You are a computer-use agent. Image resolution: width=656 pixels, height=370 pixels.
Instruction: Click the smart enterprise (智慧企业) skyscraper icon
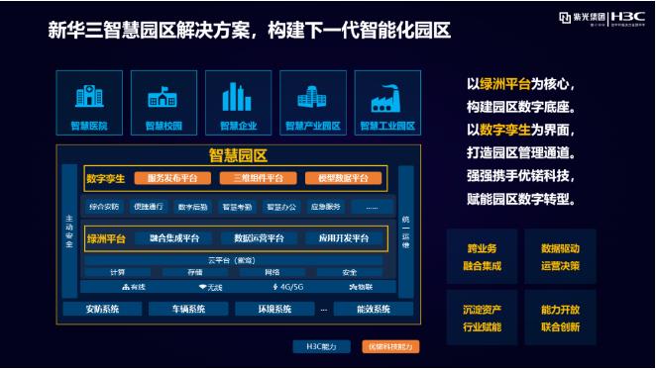tap(237, 97)
